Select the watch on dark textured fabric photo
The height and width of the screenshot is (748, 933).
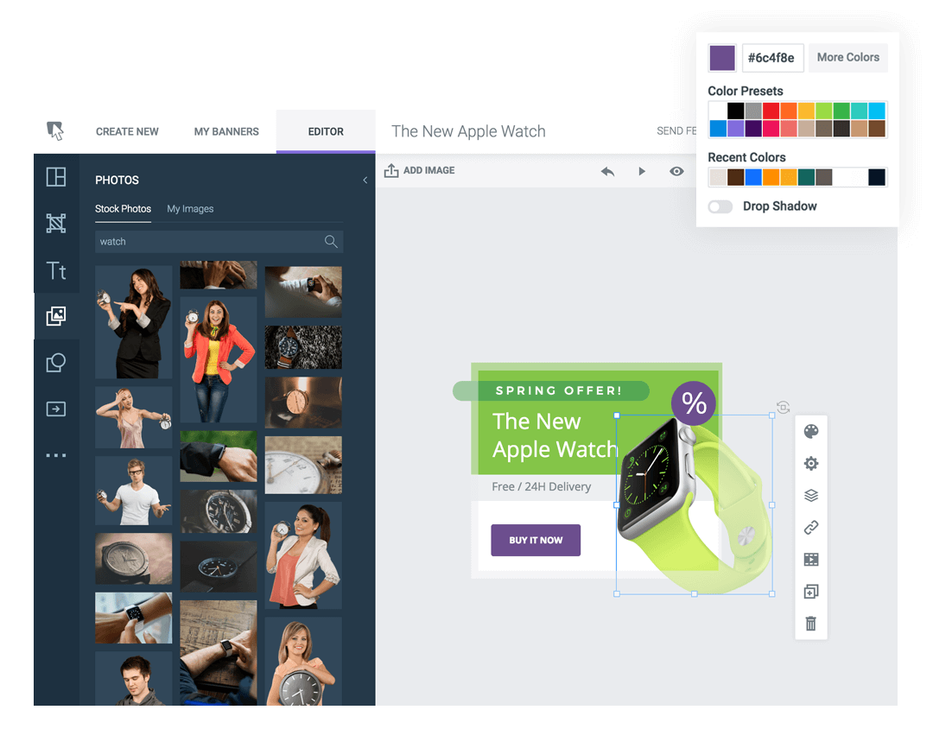pyautogui.click(x=303, y=347)
